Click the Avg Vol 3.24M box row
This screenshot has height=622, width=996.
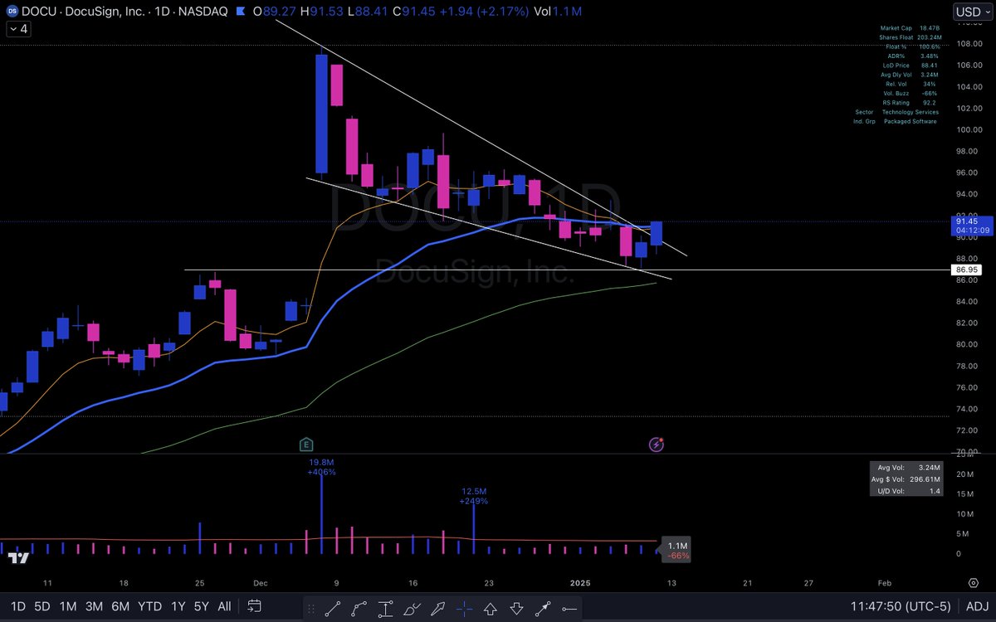[906, 467]
